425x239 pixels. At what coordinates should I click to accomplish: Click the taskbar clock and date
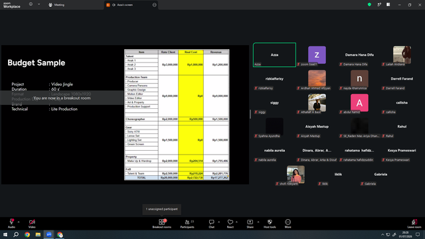[405, 234]
